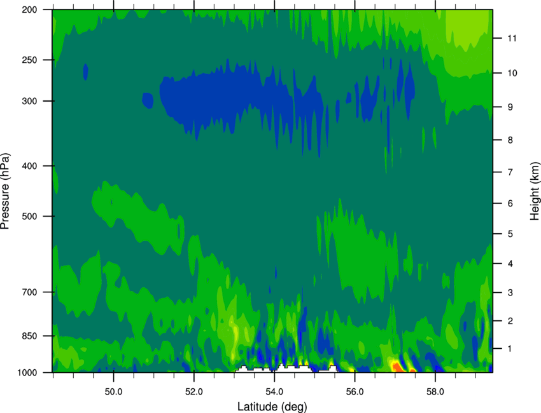Screen dimensions: 541x413
Task: Select the 500 pressure tick label
Action: click(29, 216)
